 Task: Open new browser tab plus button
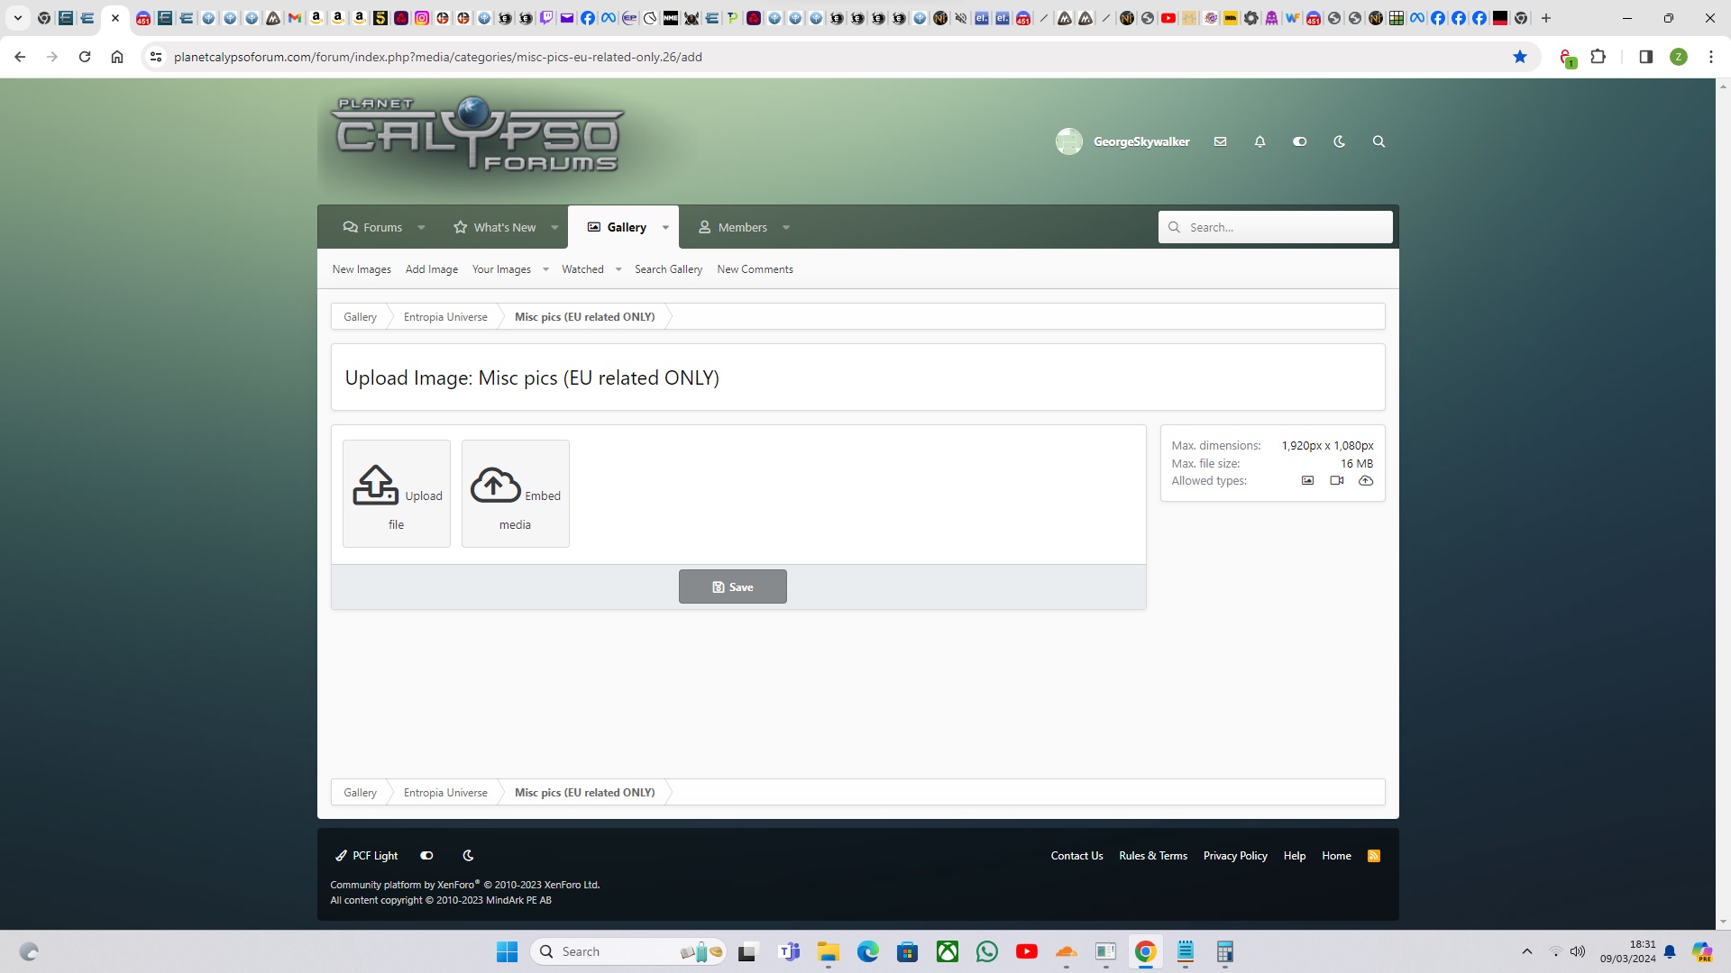(x=1546, y=18)
